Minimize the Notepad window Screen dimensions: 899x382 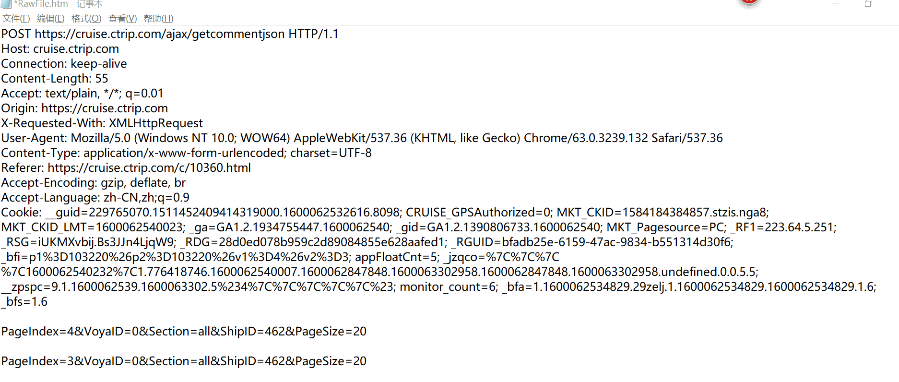click(835, 3)
